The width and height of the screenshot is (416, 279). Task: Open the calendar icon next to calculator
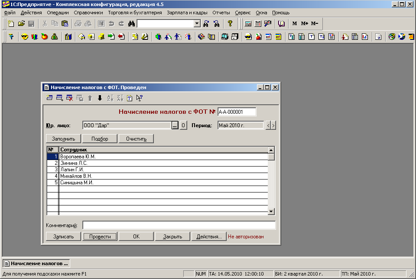pos(258,23)
